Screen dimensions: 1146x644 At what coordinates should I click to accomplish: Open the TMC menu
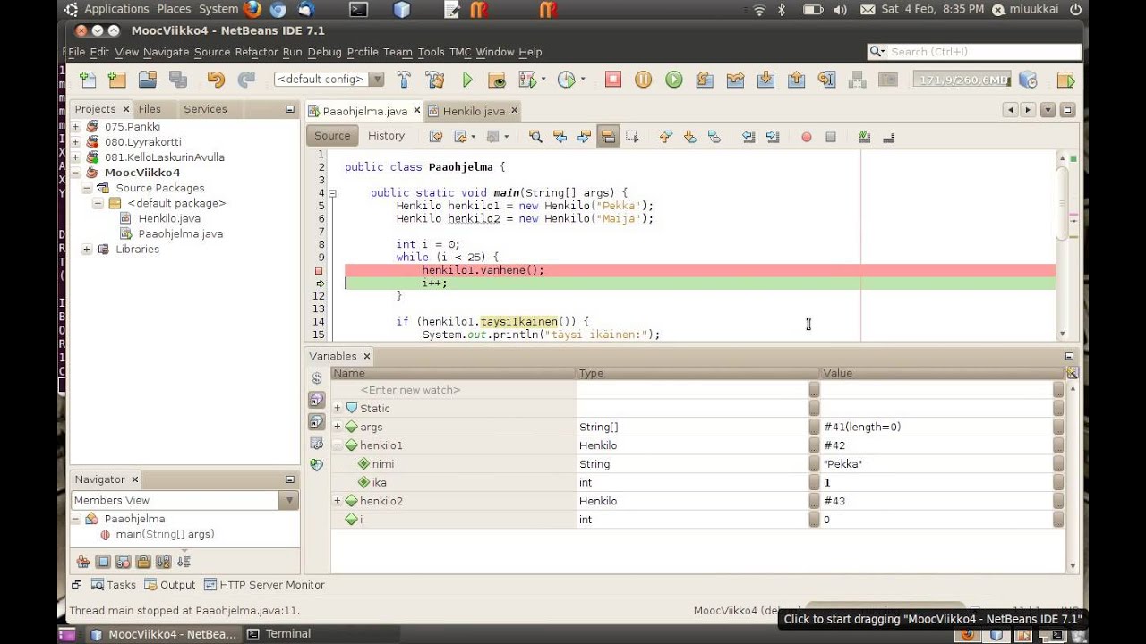(x=460, y=52)
